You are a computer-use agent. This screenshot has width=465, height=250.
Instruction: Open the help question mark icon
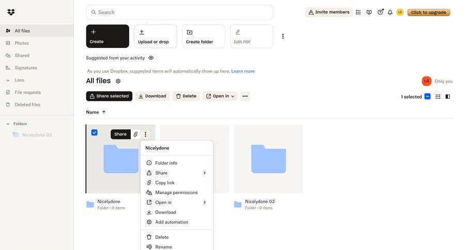tap(380, 12)
